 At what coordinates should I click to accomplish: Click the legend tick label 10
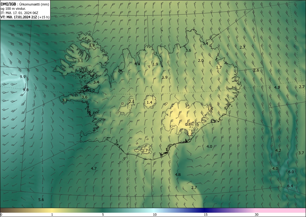pos(155,215)
